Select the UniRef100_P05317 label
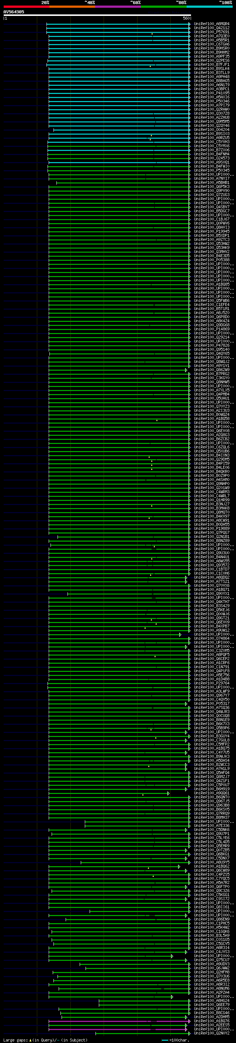Image resolution: width=236 pixels, height=1043 pixels. click(212, 704)
